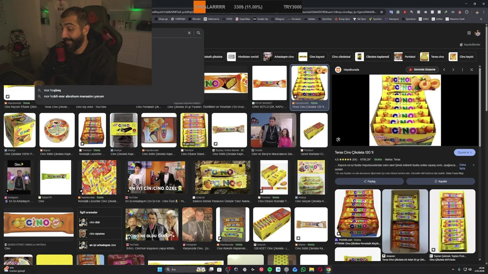Viewport: 488px width, 274px height.
Task: Open the Google account profile avatar
Action: pyautogui.click(x=478, y=33)
